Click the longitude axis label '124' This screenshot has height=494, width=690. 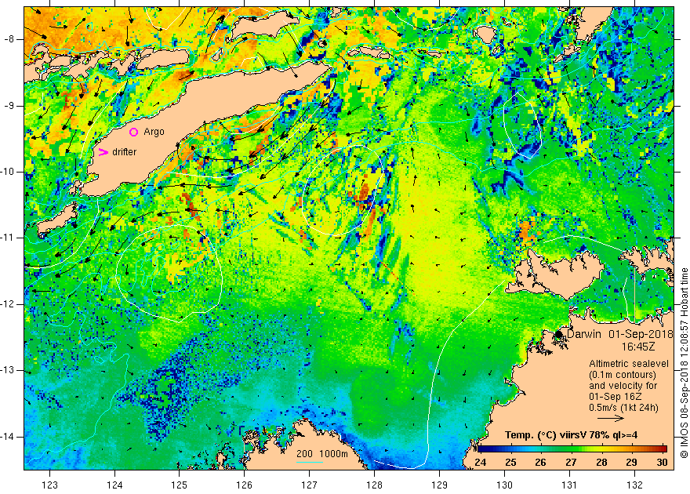pyautogui.click(x=114, y=485)
